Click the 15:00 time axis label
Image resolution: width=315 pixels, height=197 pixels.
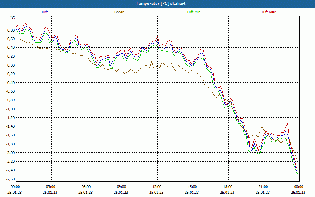pyautogui.click(x=193, y=187)
